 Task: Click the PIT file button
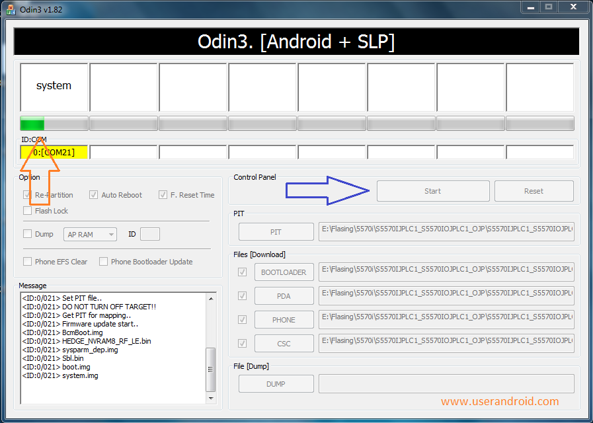(x=276, y=232)
